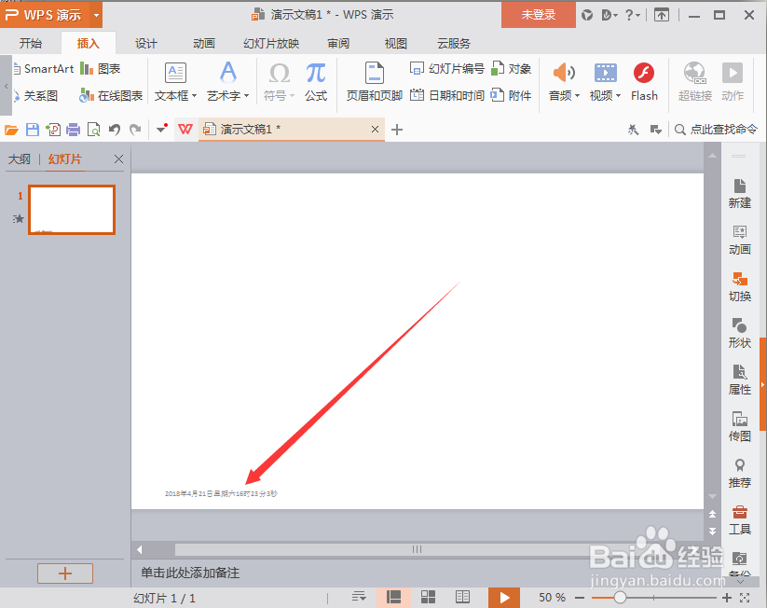The height and width of the screenshot is (608, 767).
Task: Switch to the 大纲 outline tab
Action: tap(20, 159)
